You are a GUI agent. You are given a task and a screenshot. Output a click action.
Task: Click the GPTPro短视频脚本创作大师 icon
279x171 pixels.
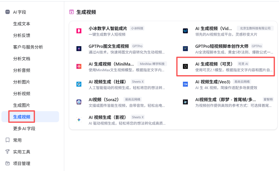(185, 48)
